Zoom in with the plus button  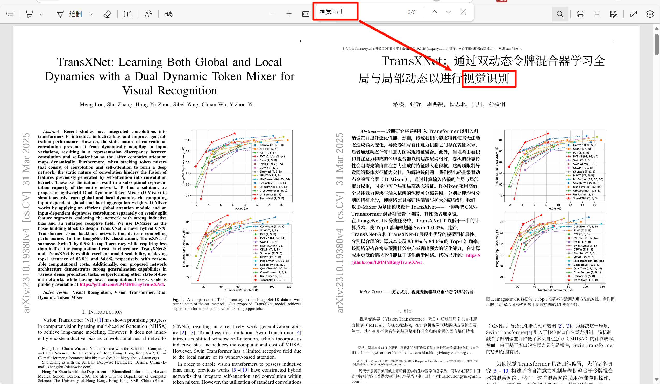pos(289,14)
